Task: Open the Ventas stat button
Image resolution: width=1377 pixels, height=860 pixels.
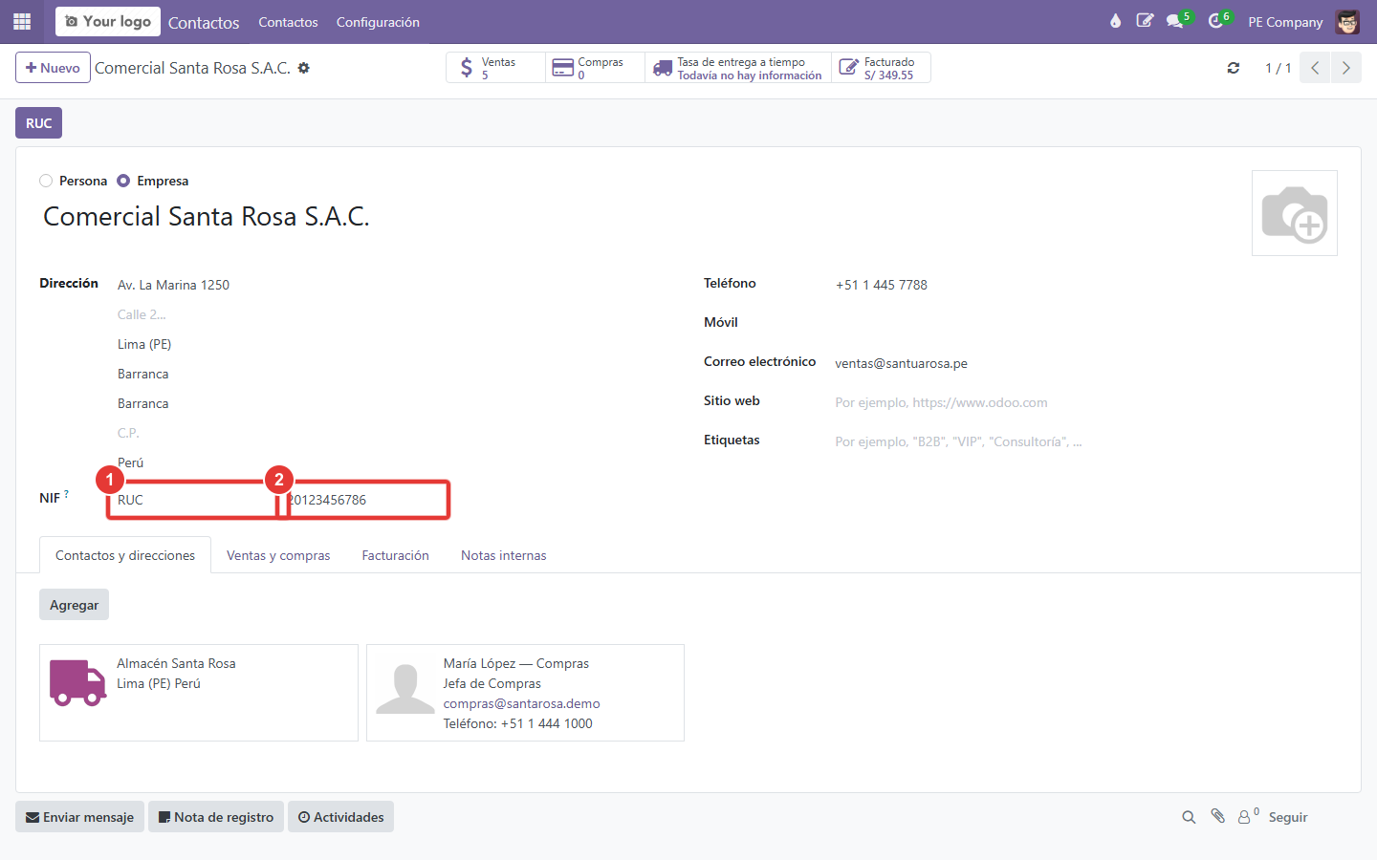Action: (495, 68)
